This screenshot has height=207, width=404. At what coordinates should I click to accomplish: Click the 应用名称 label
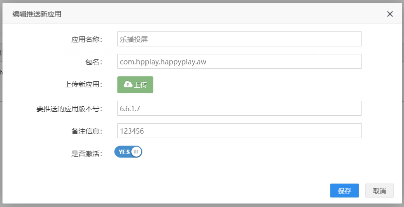(x=86, y=39)
